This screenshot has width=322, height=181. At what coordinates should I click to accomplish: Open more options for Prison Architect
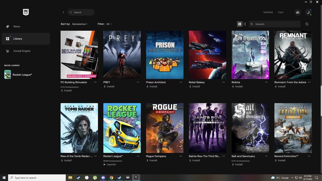coord(181,82)
